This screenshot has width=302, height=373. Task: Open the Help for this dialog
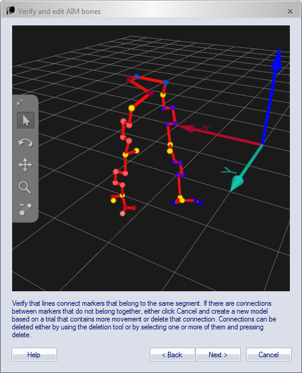34,355
